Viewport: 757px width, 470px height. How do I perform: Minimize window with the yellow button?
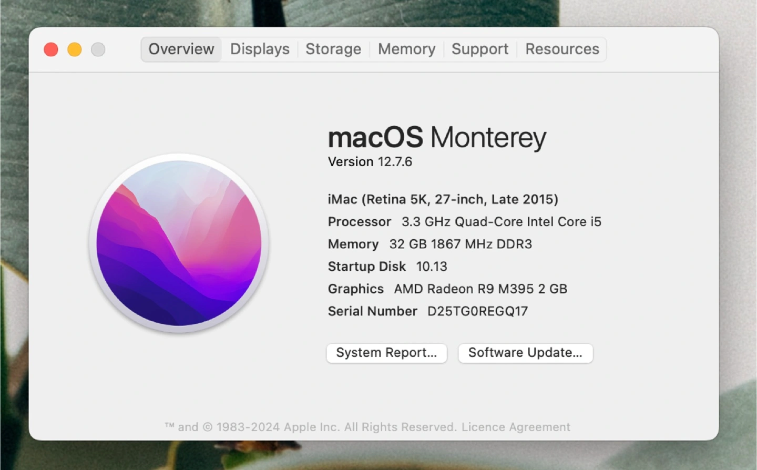[75, 49]
